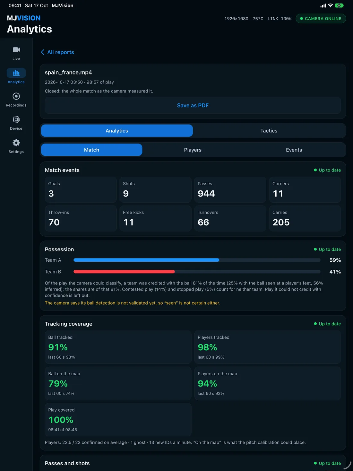Click the Shots stat card
This screenshot has height=471, width=353.
[155, 190]
